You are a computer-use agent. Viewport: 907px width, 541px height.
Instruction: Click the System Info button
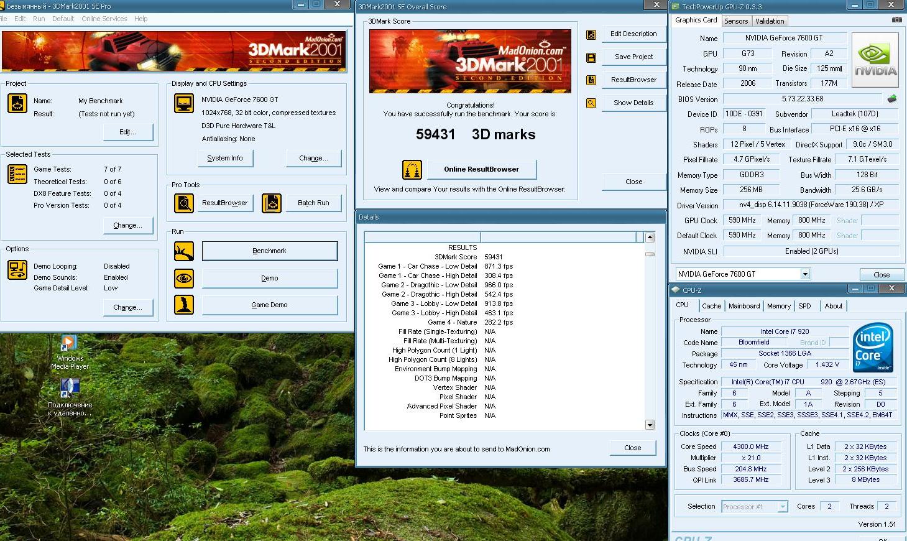coord(225,158)
